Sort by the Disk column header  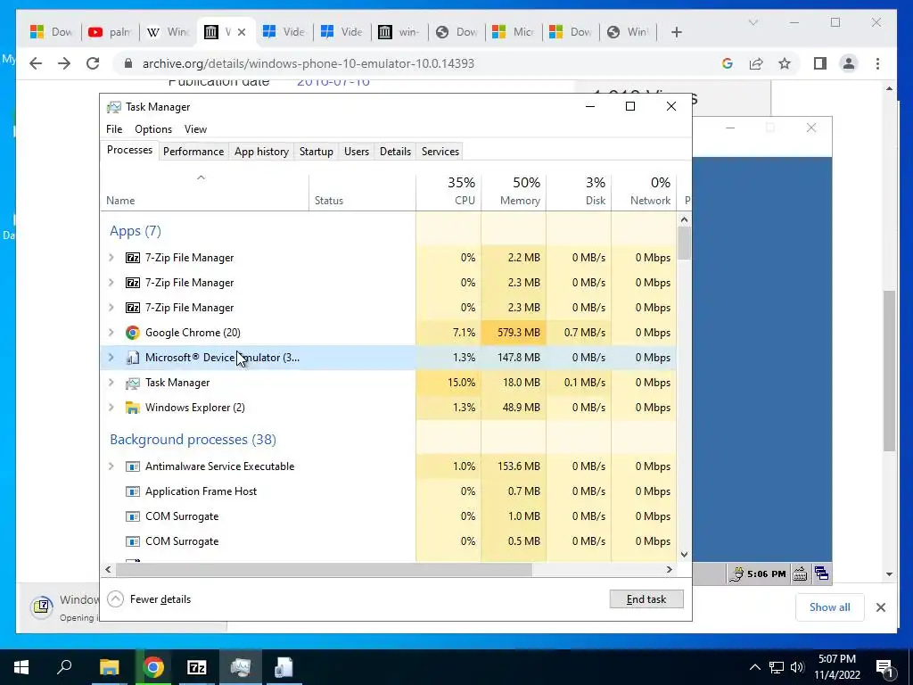(580, 192)
